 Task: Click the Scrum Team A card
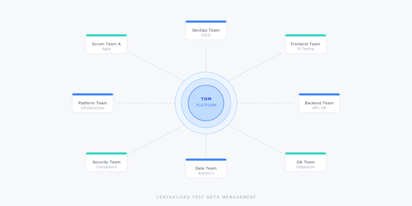pyautogui.click(x=106, y=44)
